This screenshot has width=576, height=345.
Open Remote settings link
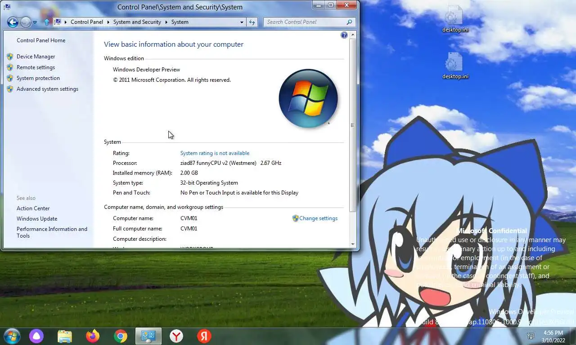(36, 67)
